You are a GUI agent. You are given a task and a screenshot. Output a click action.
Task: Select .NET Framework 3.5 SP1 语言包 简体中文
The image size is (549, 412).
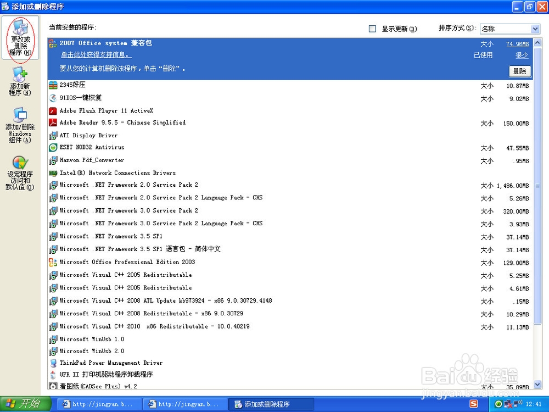[290, 249]
